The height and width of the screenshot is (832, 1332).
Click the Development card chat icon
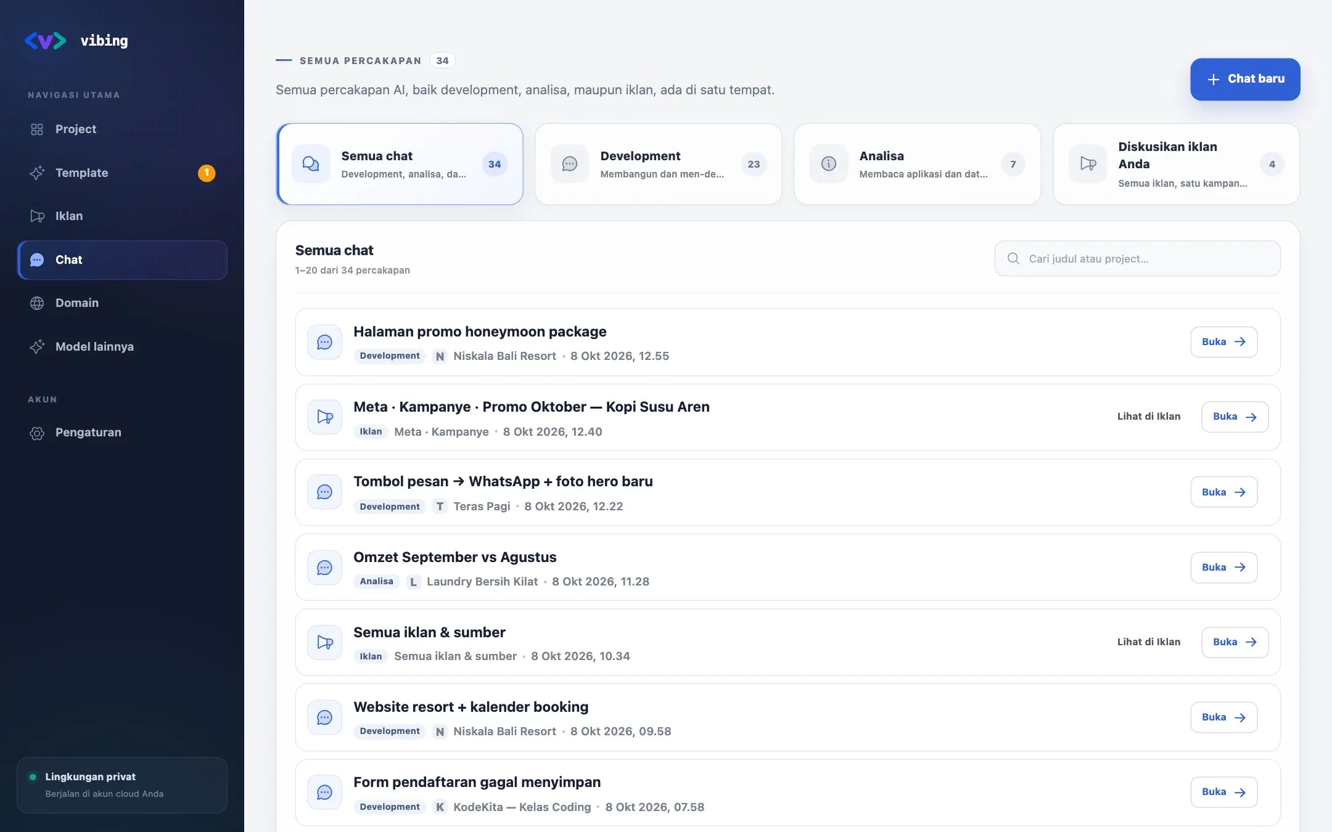click(x=570, y=164)
